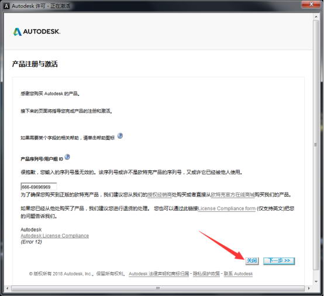
Task: Click the 版权所有 2018 Autodesk, Inc. text
Action: point(62,274)
